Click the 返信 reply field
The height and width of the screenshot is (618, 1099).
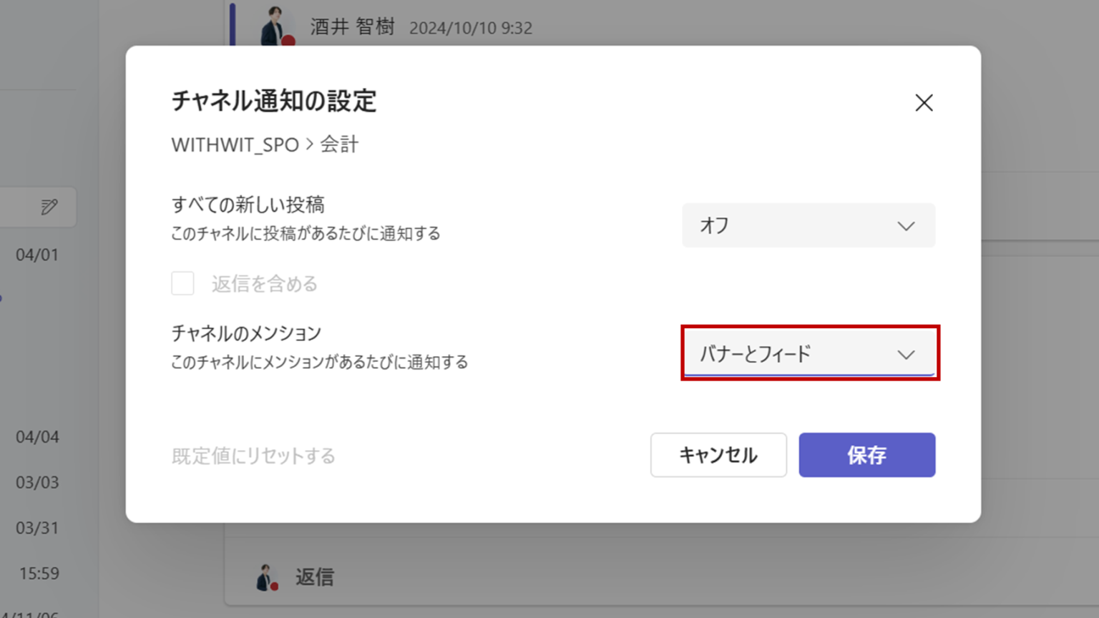315,577
